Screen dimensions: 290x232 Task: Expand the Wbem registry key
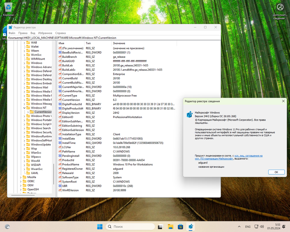click(24, 51)
